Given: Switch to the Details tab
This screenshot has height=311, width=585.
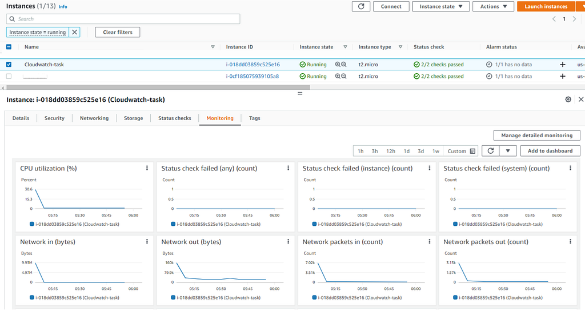Looking at the screenshot, I should point(21,118).
